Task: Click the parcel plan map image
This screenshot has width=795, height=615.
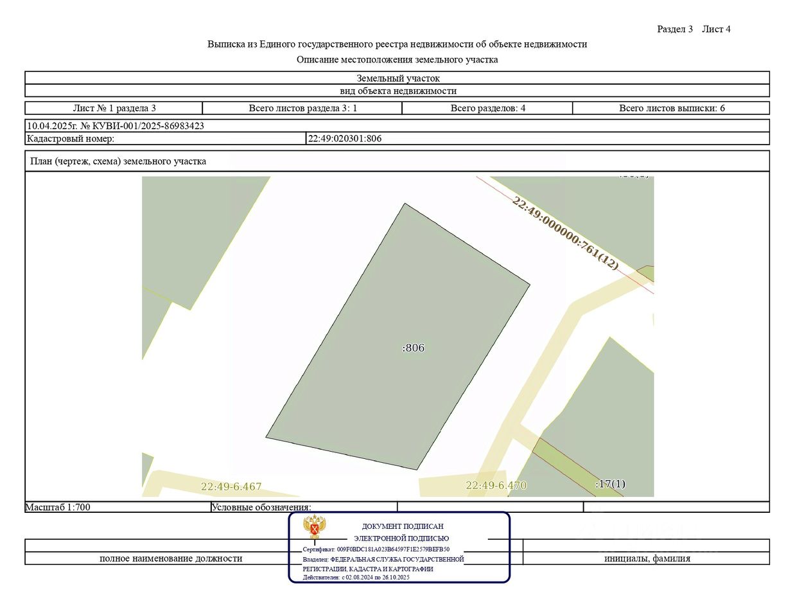Action: [397, 336]
